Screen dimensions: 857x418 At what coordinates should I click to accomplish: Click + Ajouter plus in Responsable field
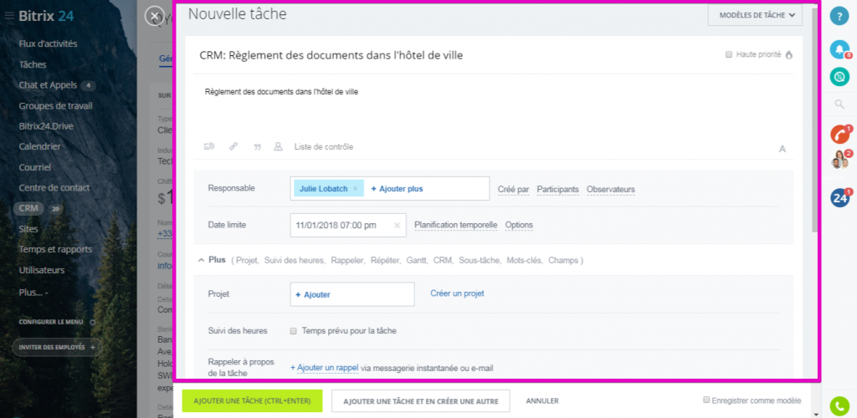[x=397, y=189]
